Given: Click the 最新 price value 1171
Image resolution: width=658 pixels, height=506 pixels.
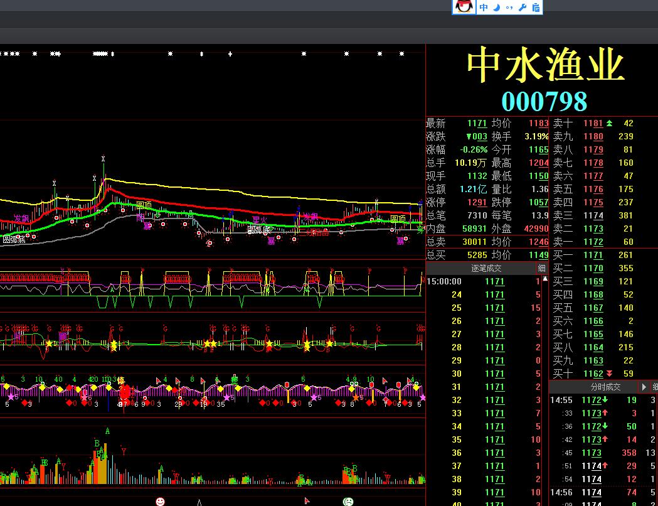Looking at the screenshot, I should pos(477,124).
